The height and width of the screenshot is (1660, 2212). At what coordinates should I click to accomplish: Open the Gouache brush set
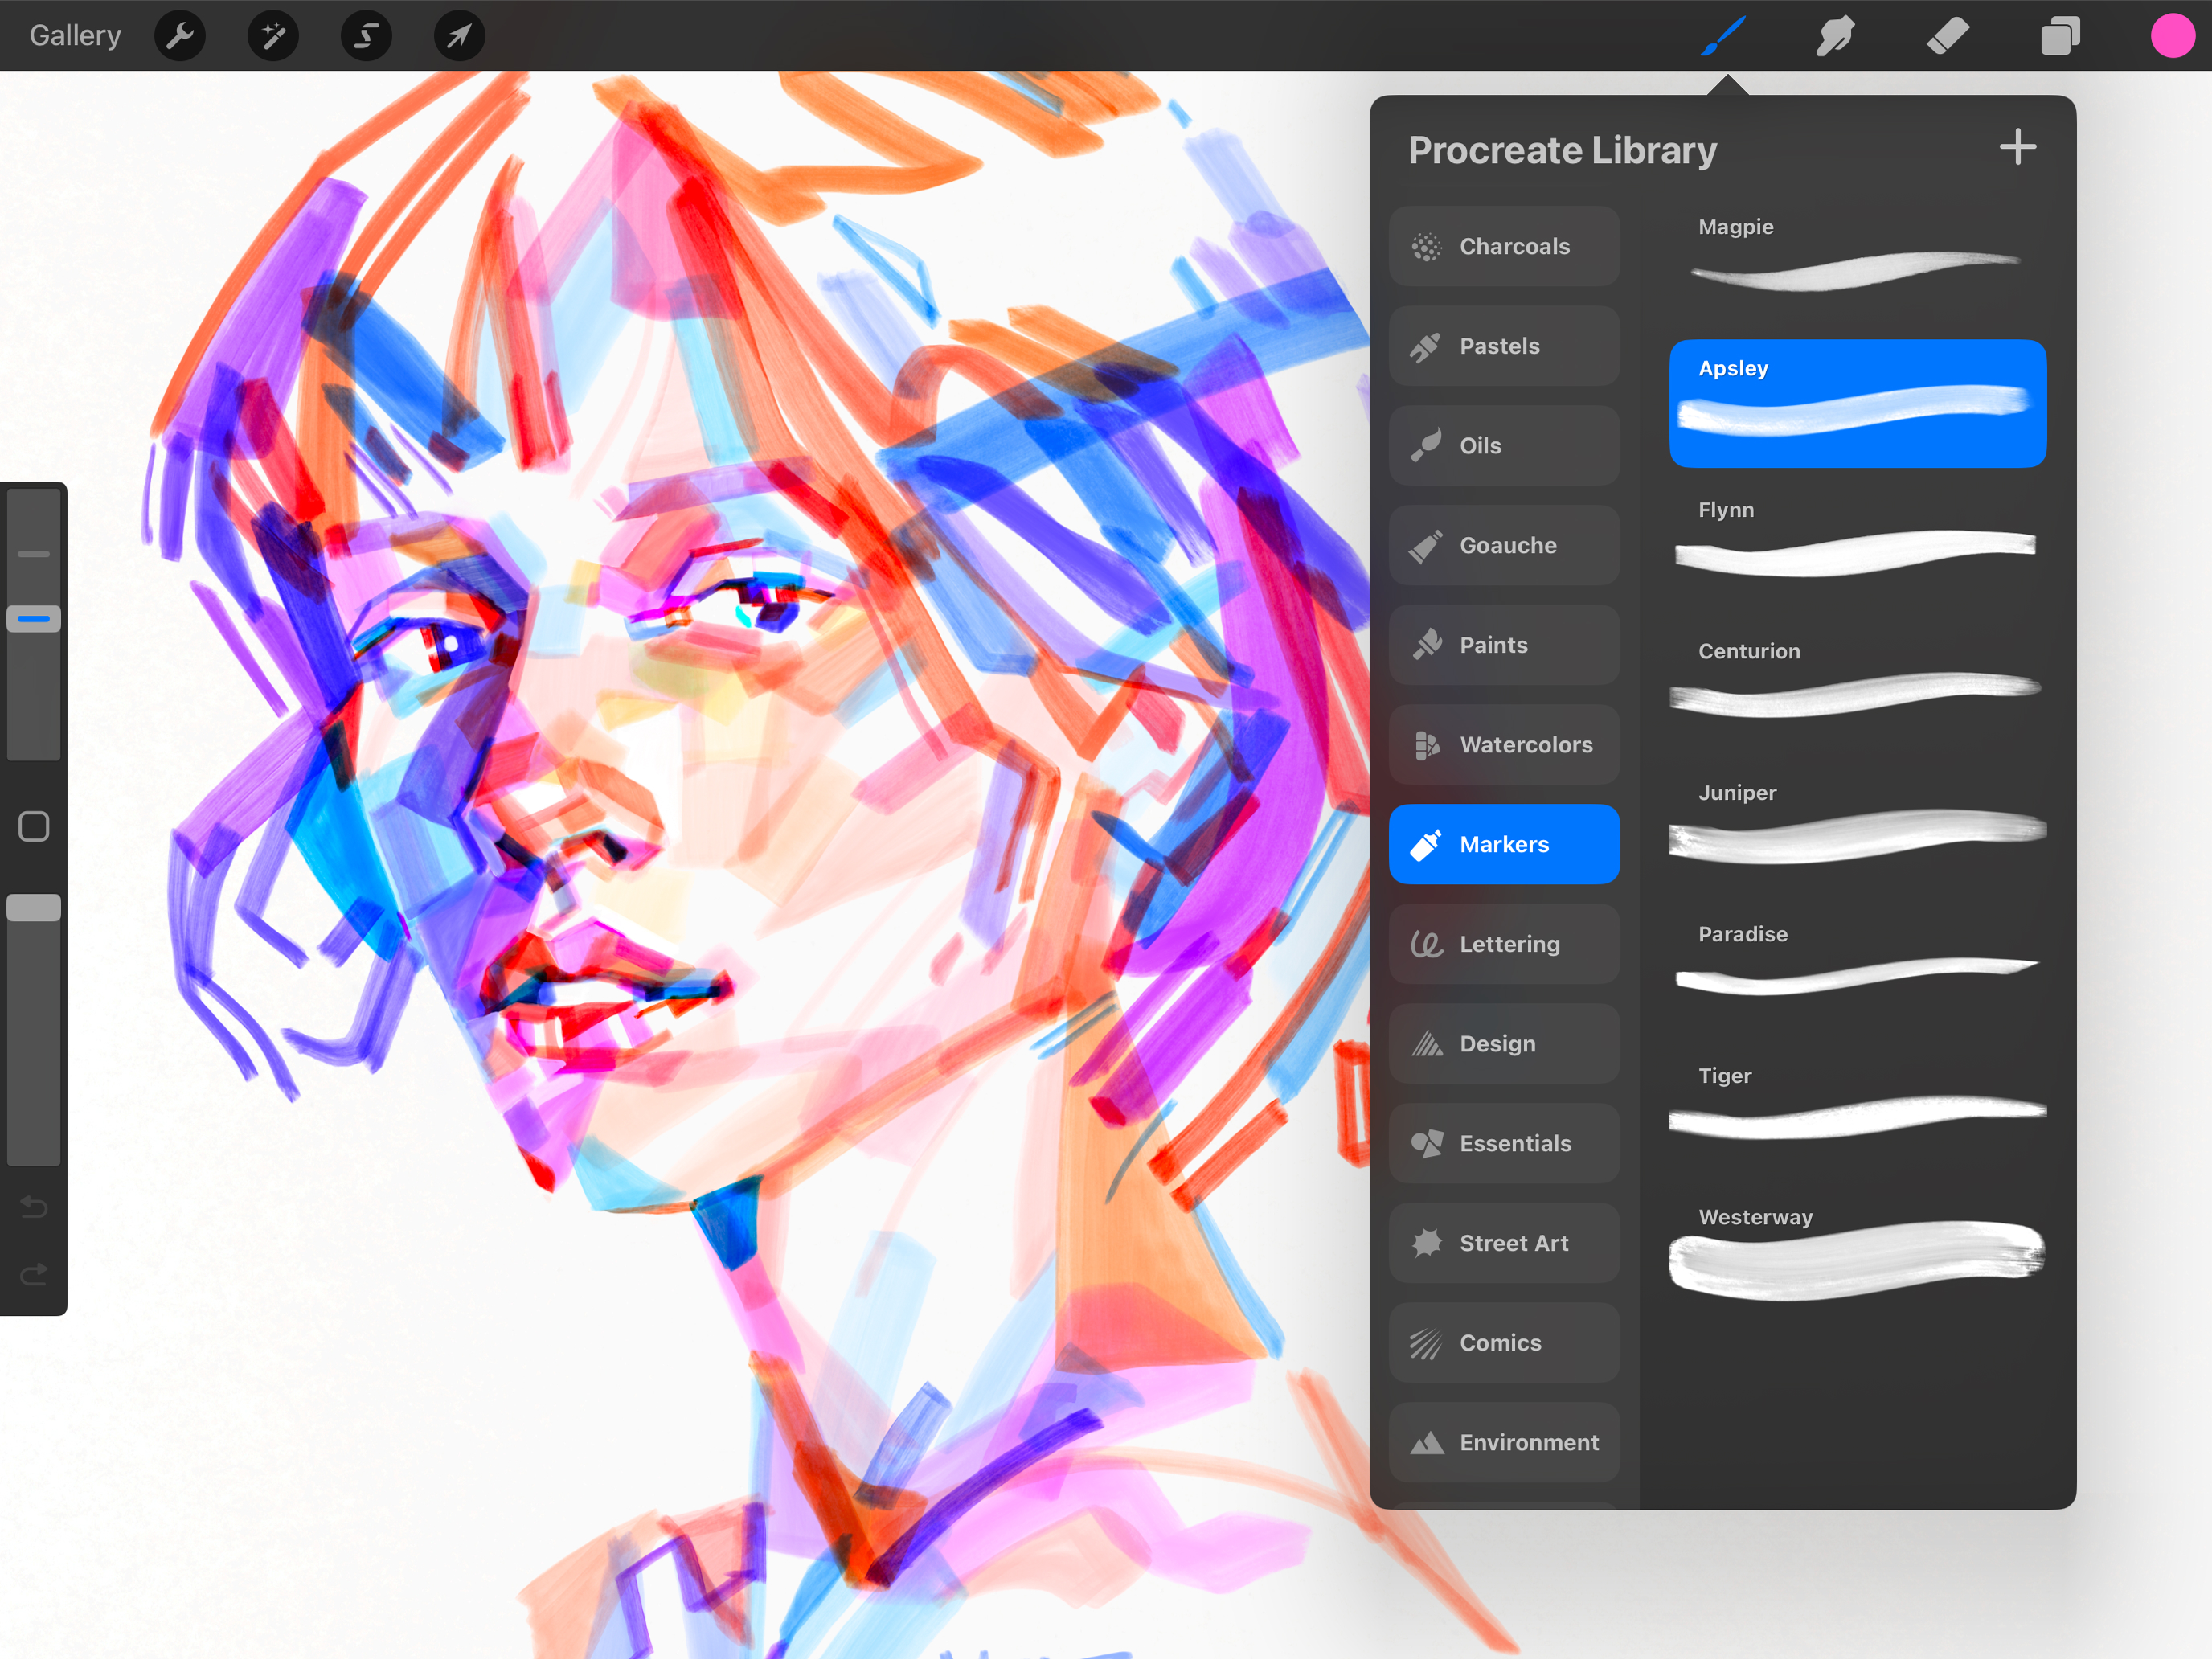(1504, 545)
